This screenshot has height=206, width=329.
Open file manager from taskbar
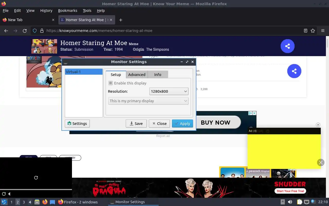point(37,202)
